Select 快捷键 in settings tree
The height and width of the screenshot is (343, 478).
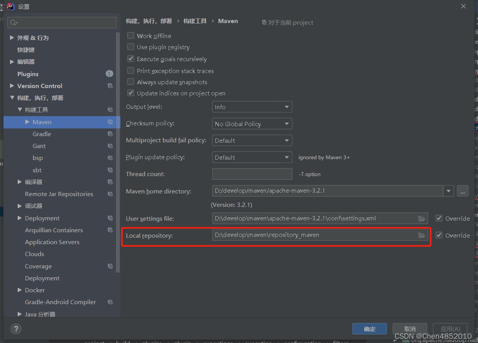pyautogui.click(x=26, y=50)
